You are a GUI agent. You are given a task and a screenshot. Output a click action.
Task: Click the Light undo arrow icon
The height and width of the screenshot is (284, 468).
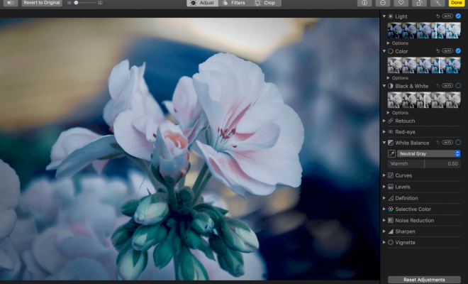pyautogui.click(x=438, y=16)
